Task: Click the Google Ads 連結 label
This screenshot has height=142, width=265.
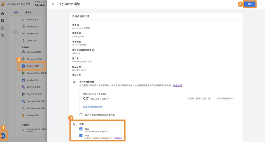Action: [34, 52]
